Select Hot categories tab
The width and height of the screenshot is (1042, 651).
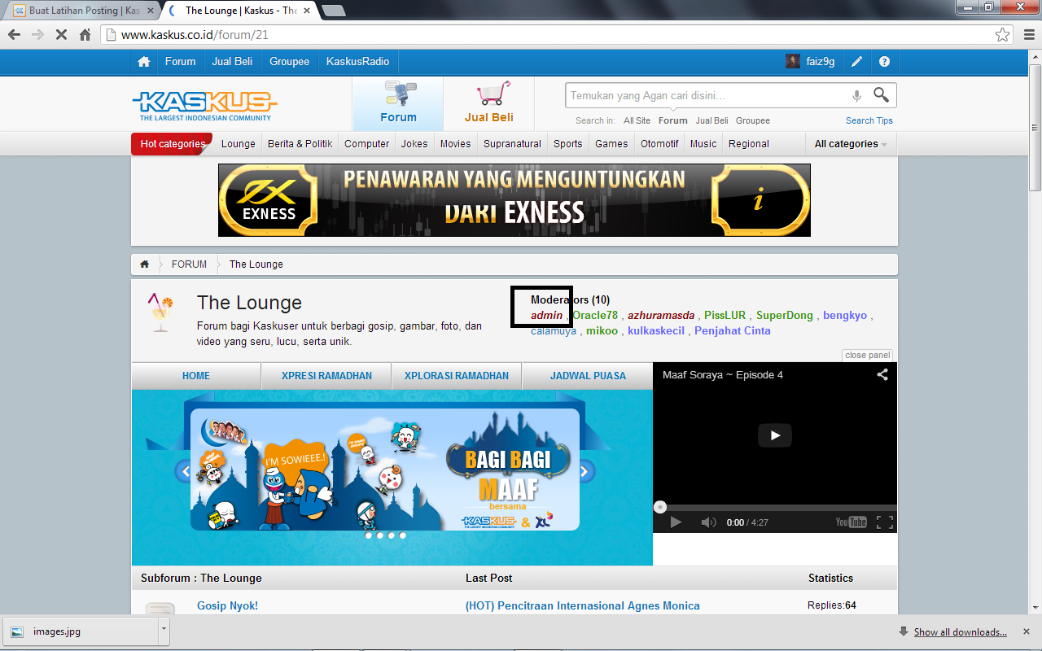click(172, 144)
